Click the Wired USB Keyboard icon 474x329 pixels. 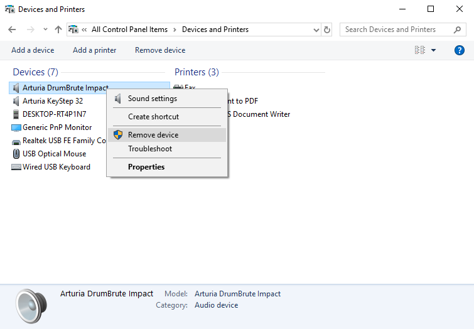point(16,167)
